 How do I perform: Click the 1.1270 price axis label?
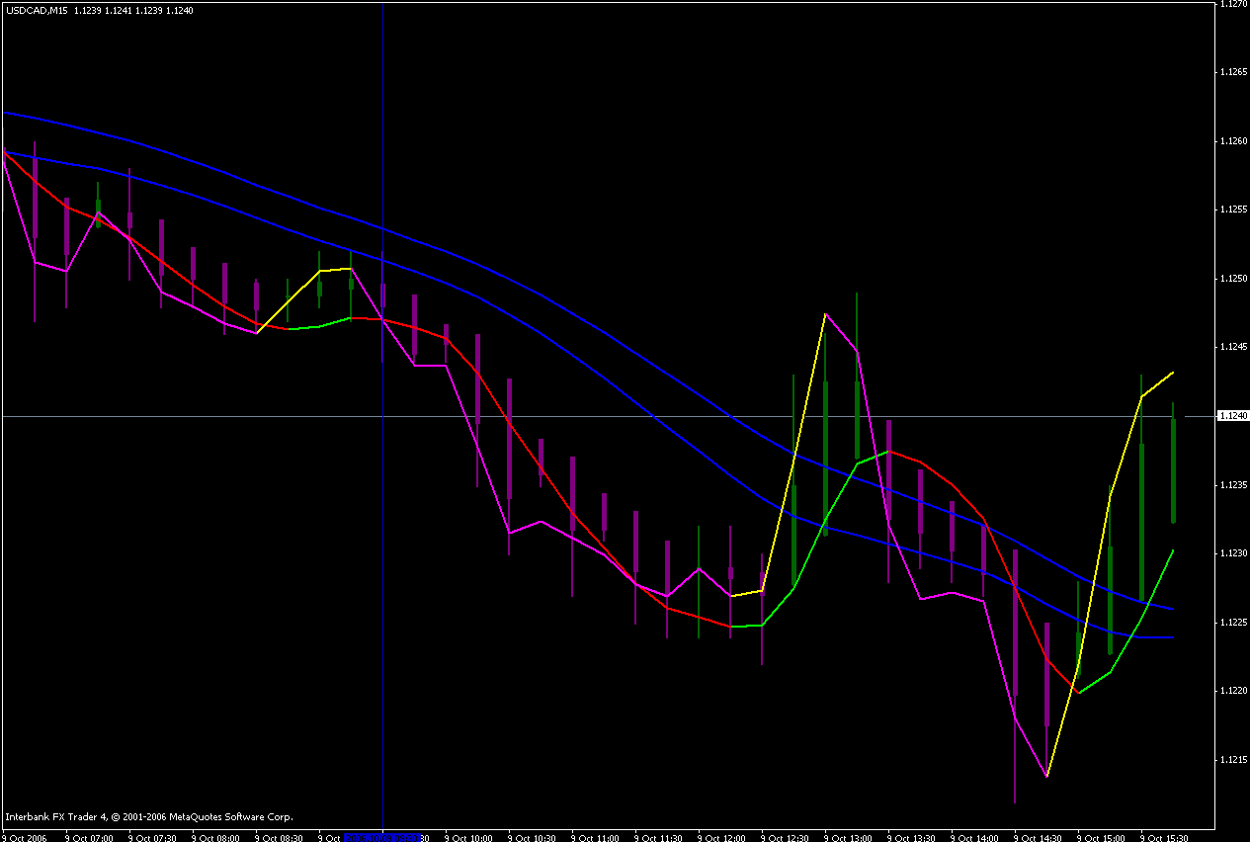[x=1232, y=4]
